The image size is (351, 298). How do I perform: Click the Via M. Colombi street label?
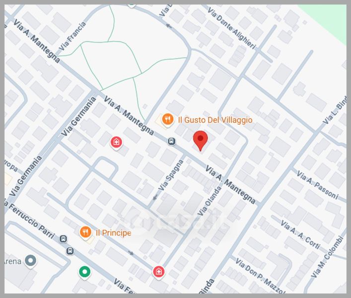[327, 257]
